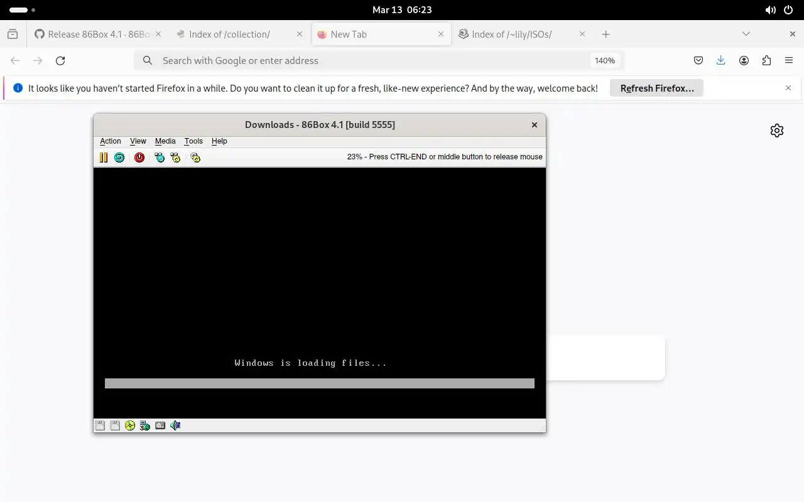This screenshot has height=502, width=804.
Task: Expand the list all tabs dropdown
Action: (746, 34)
